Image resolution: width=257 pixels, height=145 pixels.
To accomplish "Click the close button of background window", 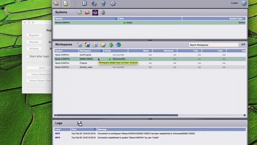I will (25, 23).
